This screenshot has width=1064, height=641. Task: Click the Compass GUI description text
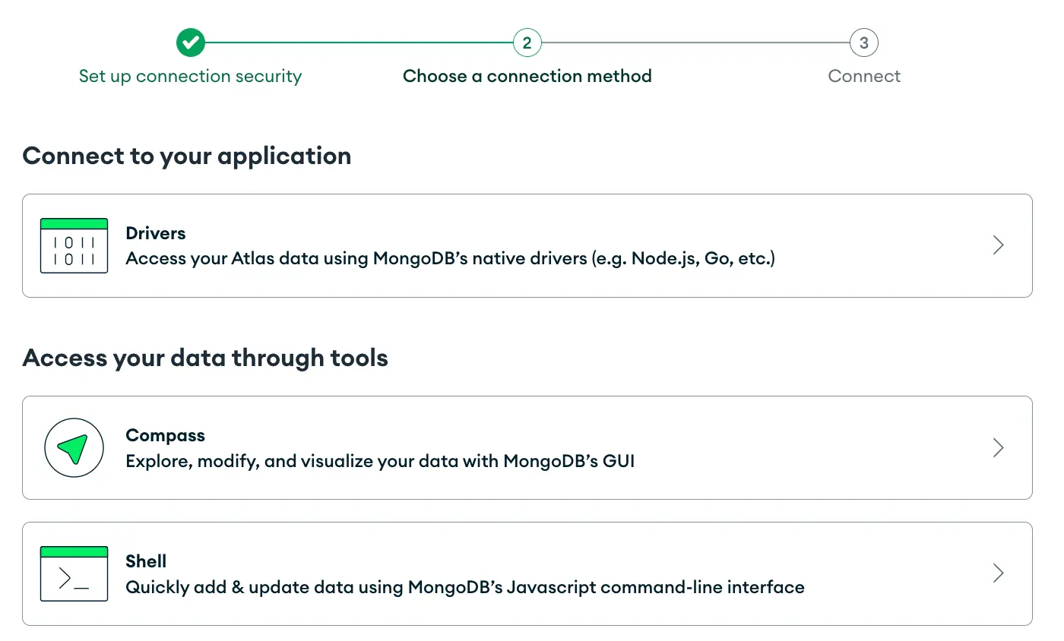(379, 460)
